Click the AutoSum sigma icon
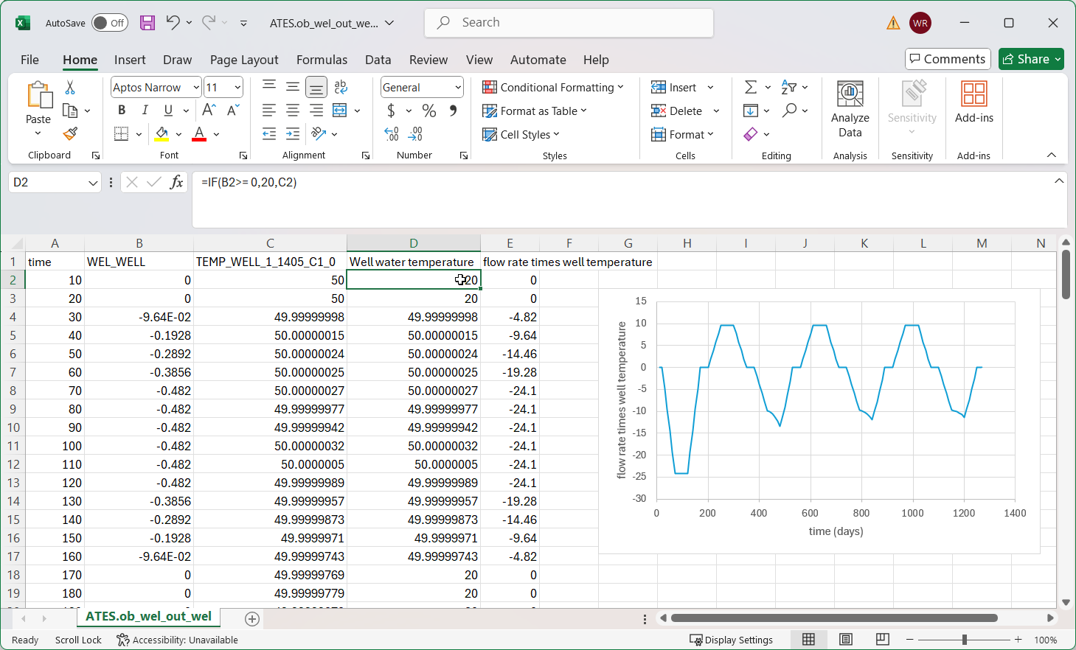 pyautogui.click(x=751, y=88)
